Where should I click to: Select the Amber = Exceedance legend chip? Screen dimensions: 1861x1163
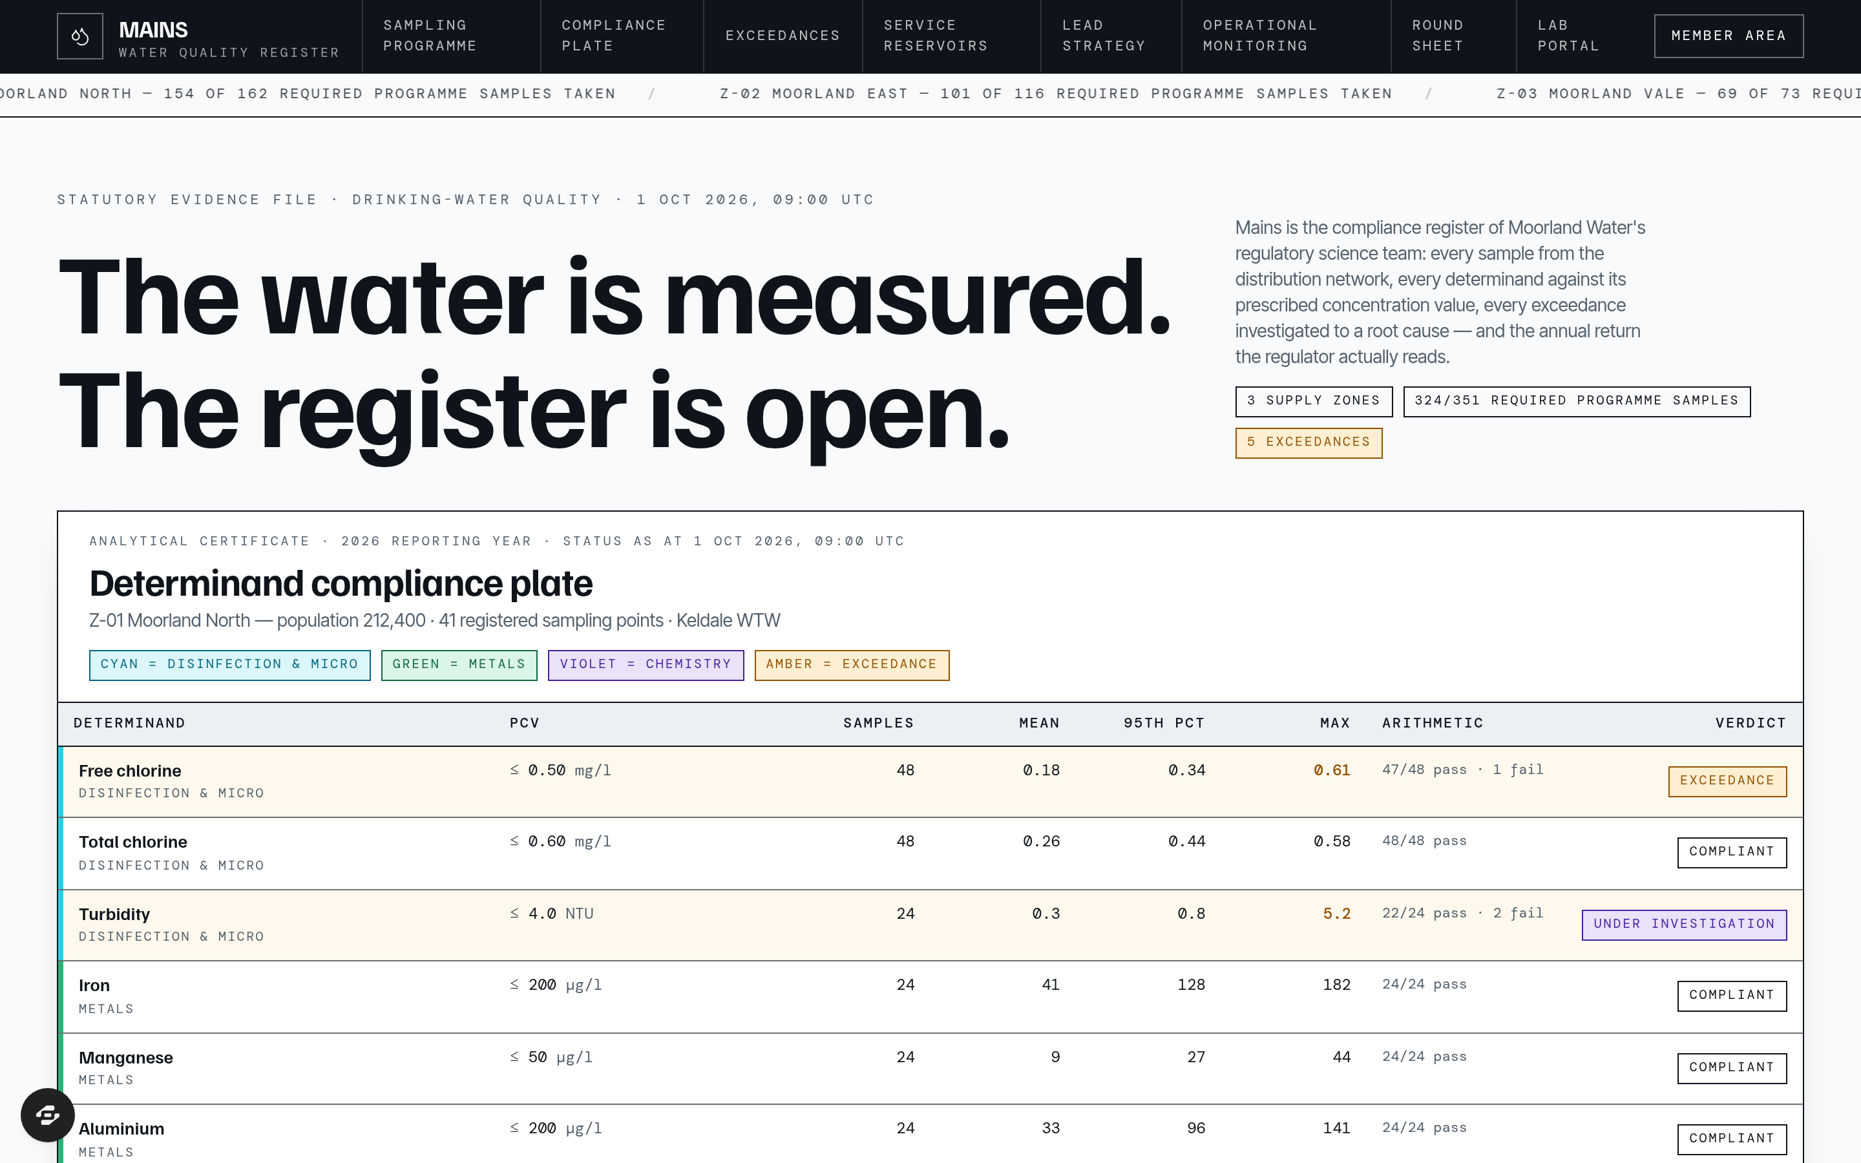pos(851,665)
